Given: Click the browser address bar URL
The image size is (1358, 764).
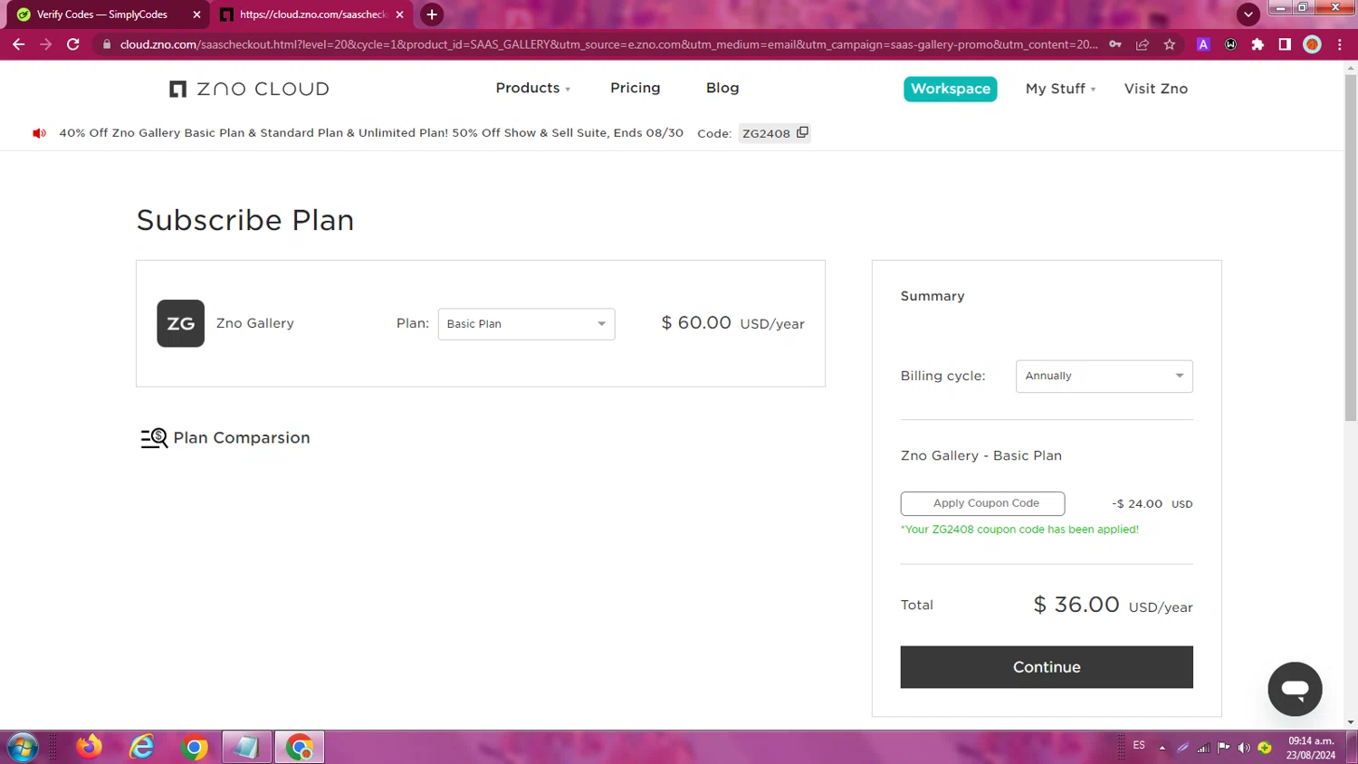Looking at the screenshot, I should pyautogui.click(x=608, y=44).
